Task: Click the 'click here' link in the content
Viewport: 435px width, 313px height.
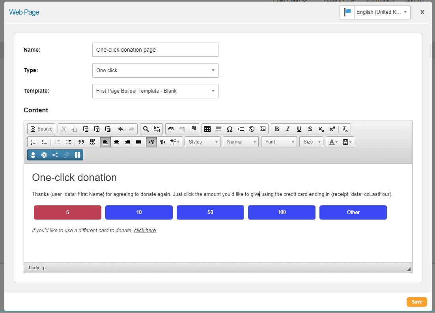Action: tap(145, 230)
